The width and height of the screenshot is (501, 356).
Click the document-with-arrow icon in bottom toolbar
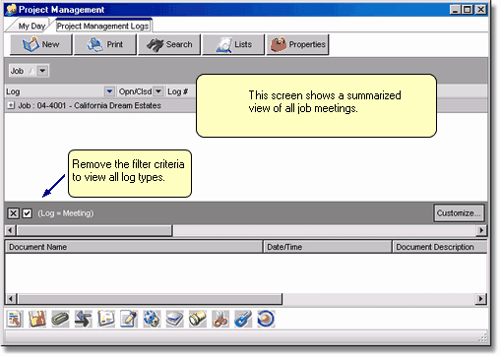(x=15, y=319)
